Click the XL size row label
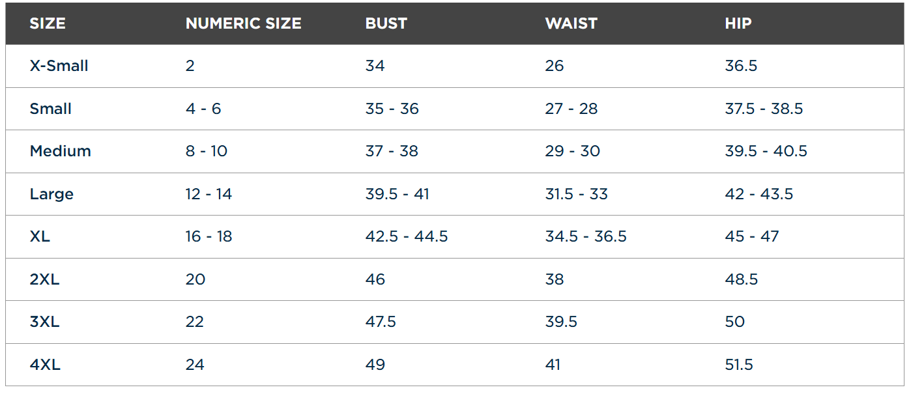 [x=40, y=236]
